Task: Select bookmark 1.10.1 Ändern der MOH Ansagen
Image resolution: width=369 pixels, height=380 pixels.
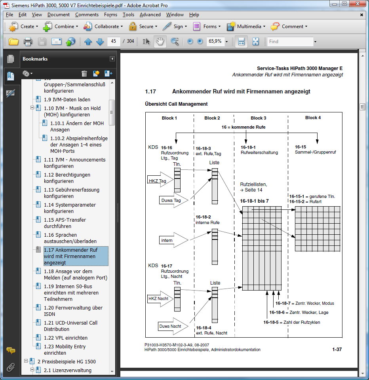Action: 77,127
